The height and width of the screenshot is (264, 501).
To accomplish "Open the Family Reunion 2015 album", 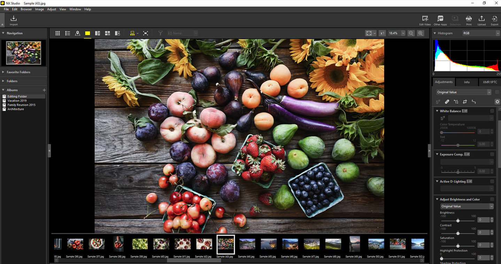I will pos(21,105).
